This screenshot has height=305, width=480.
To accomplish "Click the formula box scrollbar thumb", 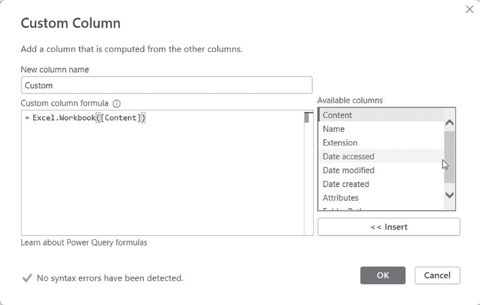I will coord(307,117).
